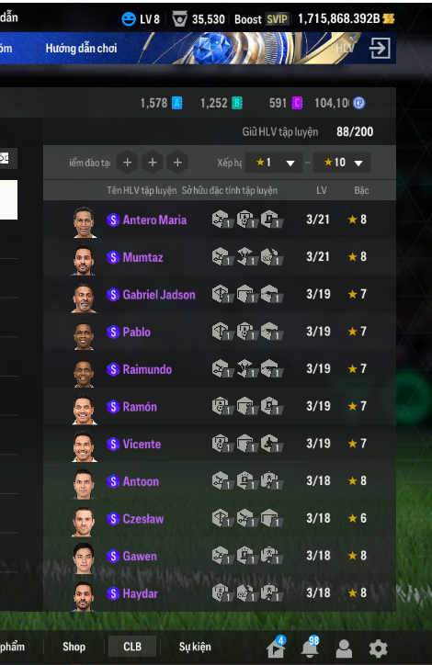Click the first plus slot hexagon

128,163
